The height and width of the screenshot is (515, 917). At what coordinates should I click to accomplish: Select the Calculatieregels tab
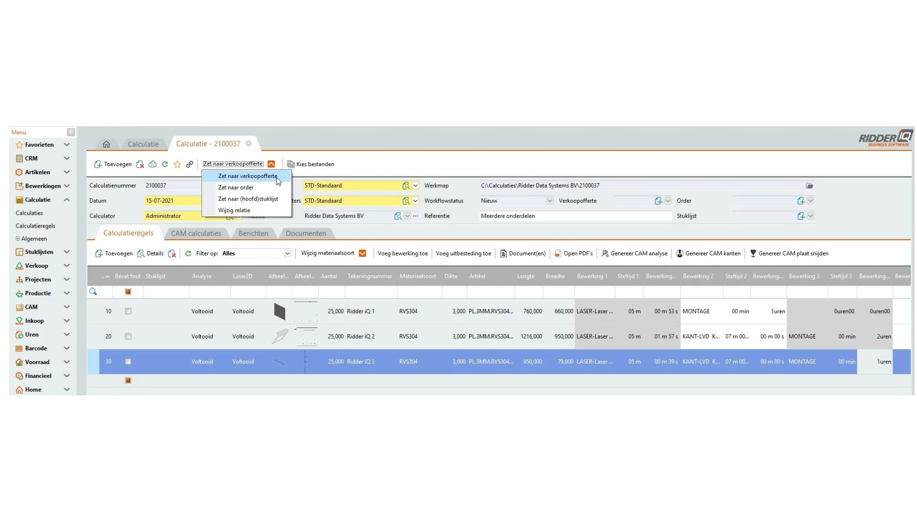click(128, 233)
